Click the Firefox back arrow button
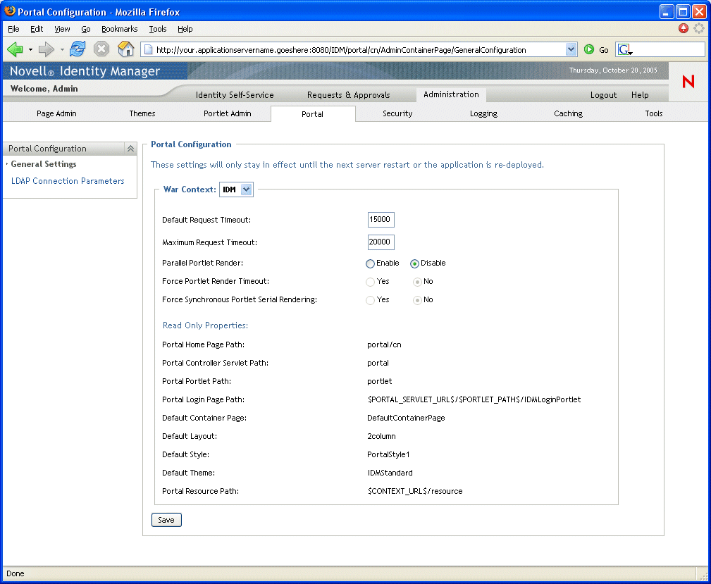 [x=15, y=49]
